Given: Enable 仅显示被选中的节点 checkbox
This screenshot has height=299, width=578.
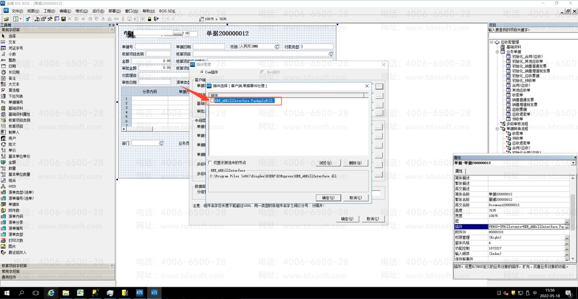Looking at the screenshot, I should tap(210, 163).
